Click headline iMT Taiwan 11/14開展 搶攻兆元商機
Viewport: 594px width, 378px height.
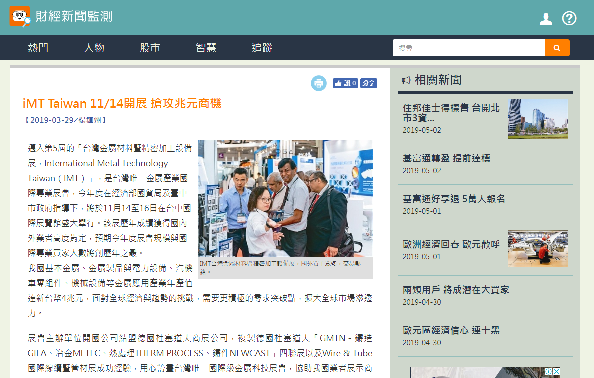point(122,103)
